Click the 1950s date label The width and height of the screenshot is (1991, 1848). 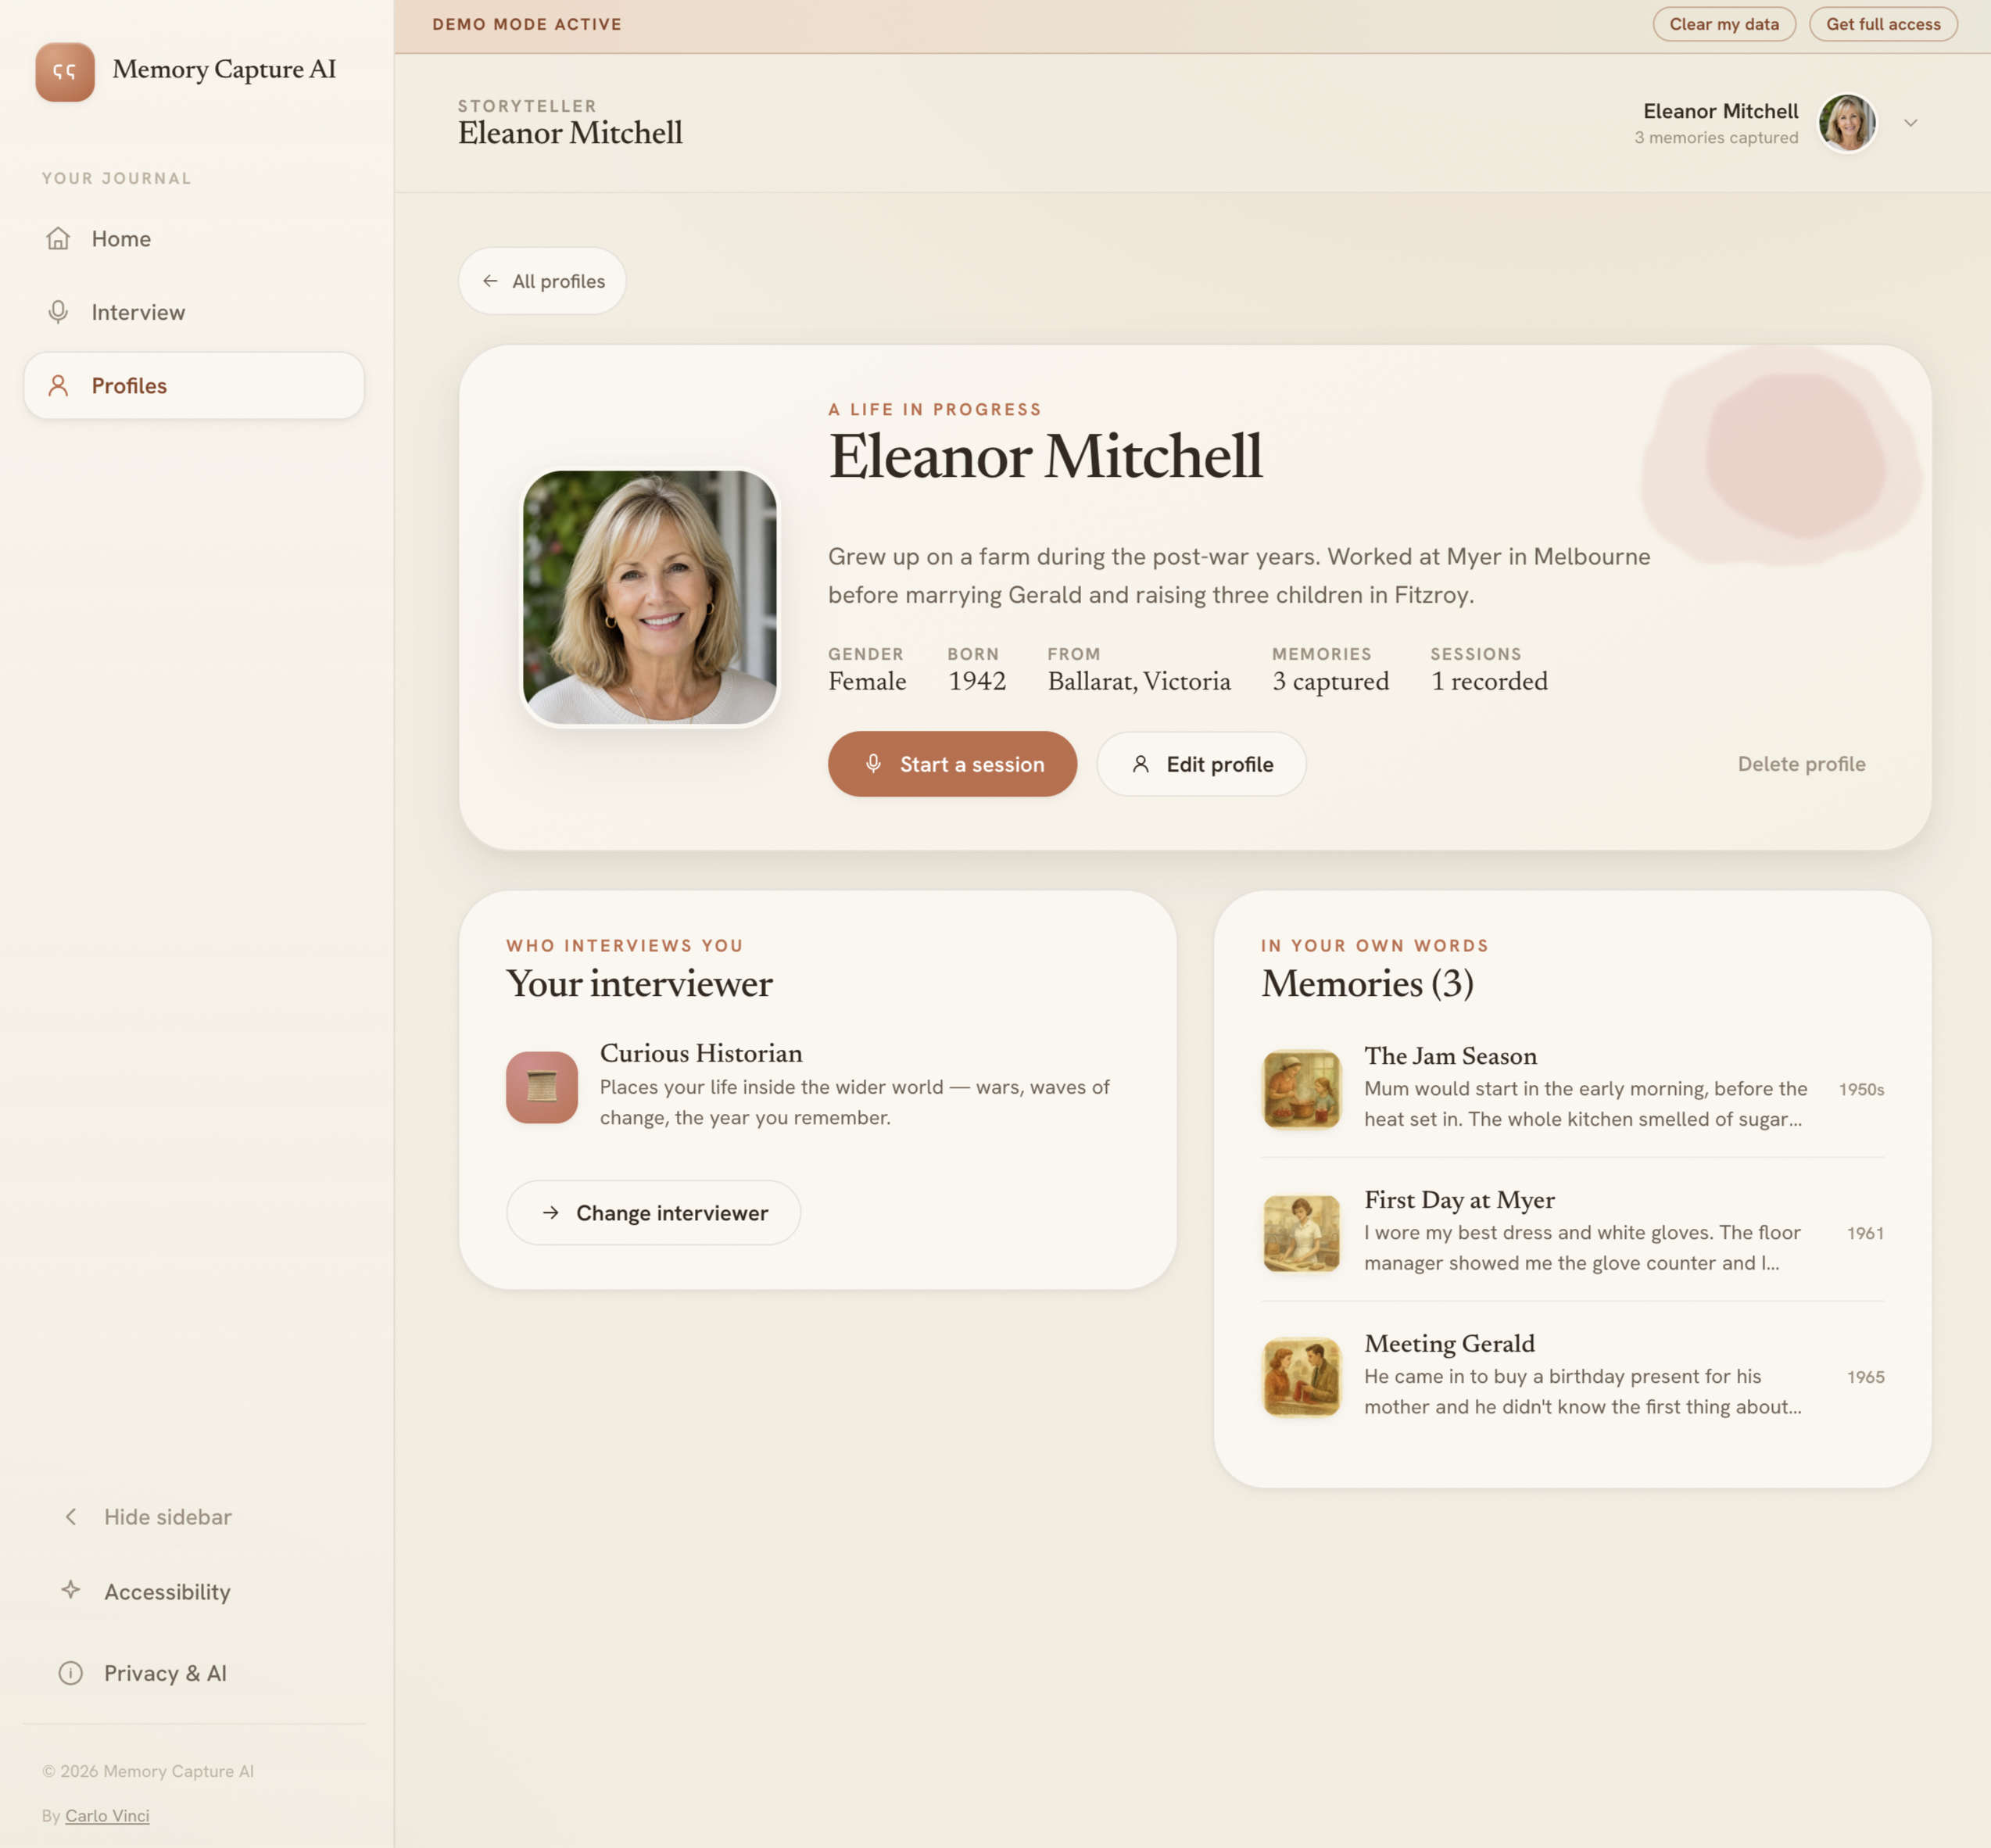click(1861, 1089)
